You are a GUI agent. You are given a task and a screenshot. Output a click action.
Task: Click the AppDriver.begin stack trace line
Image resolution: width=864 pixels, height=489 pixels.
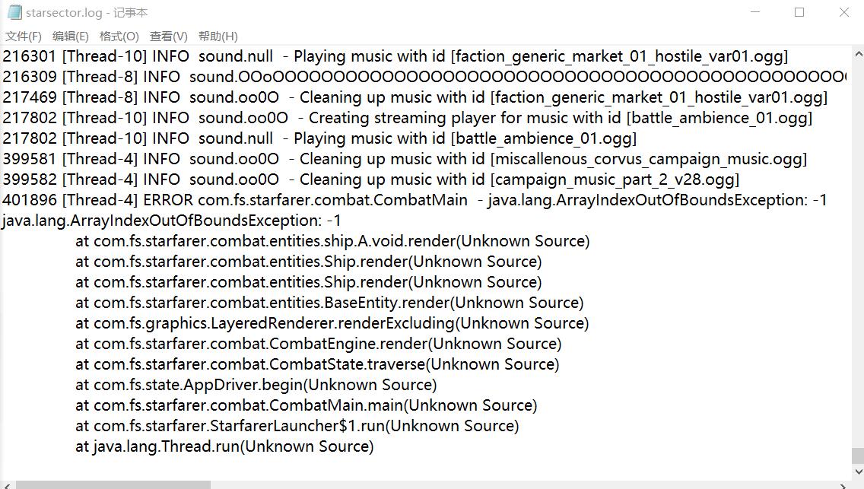(256, 385)
